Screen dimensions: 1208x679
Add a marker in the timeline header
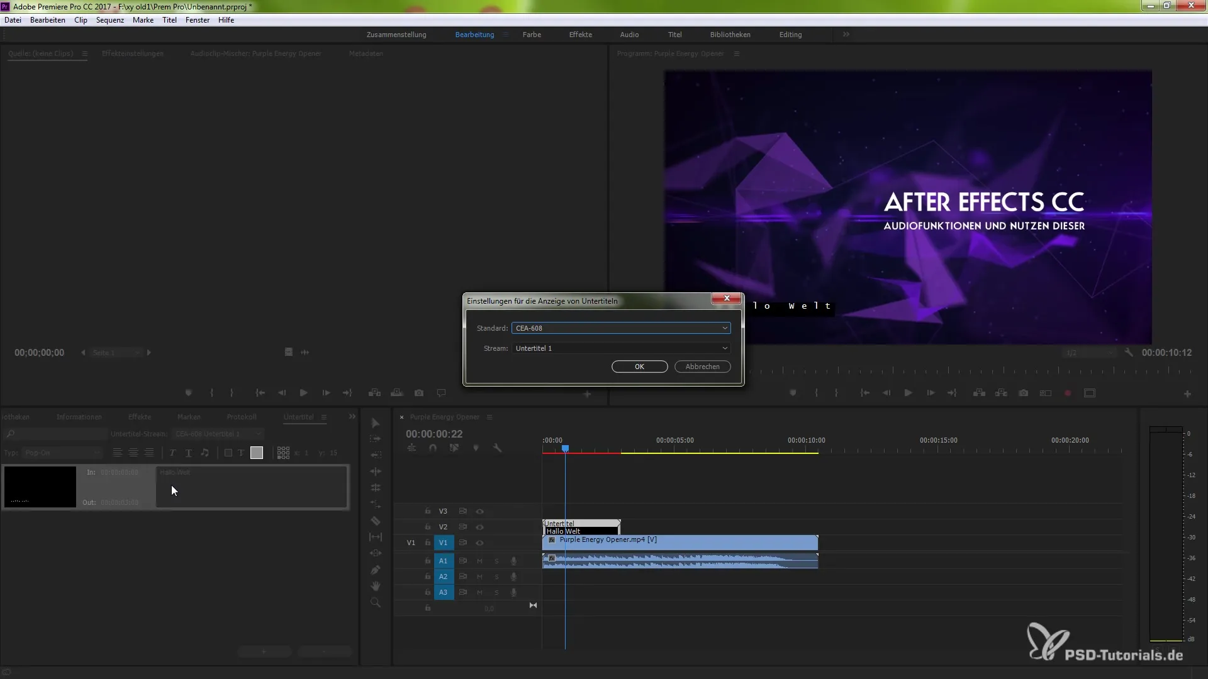click(476, 448)
